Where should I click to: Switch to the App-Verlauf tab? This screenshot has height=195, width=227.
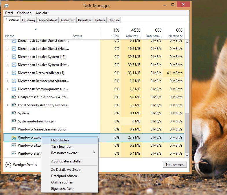48,20
